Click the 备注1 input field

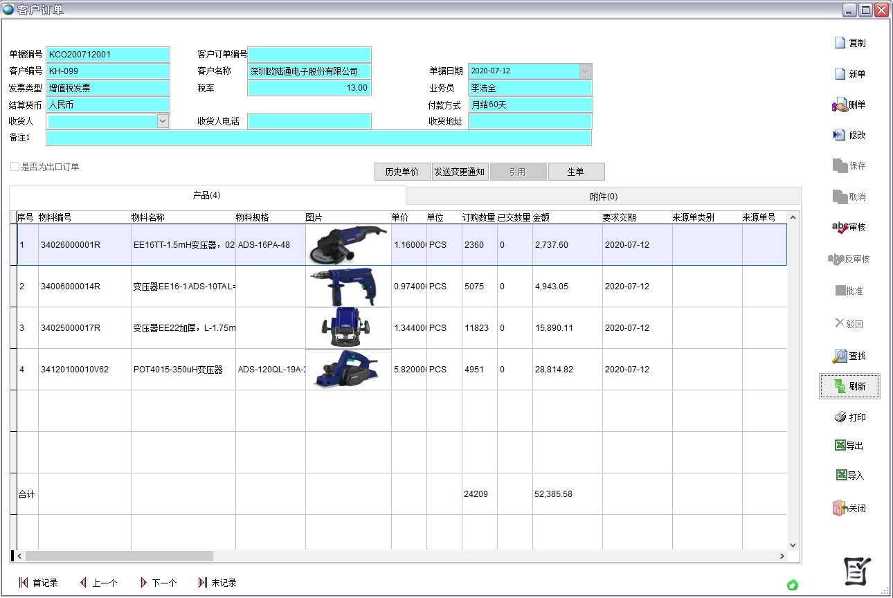pyautogui.click(x=318, y=138)
